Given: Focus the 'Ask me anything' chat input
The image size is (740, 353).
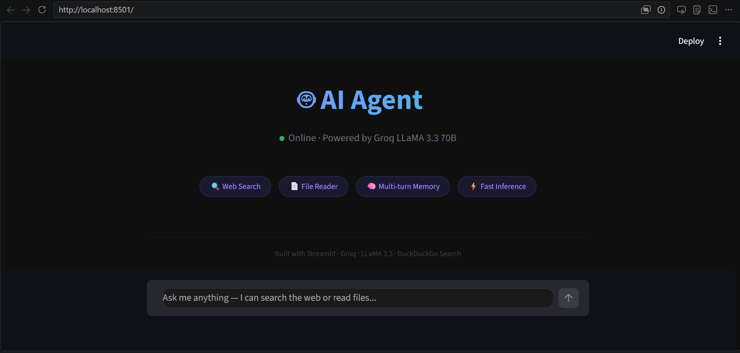Looking at the screenshot, I should (x=358, y=298).
